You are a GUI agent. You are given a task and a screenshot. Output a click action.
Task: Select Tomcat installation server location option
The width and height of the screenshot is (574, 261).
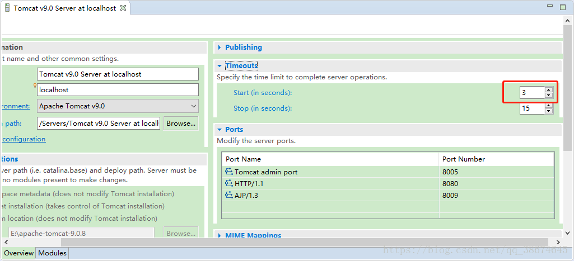pyautogui.click(x=82, y=206)
